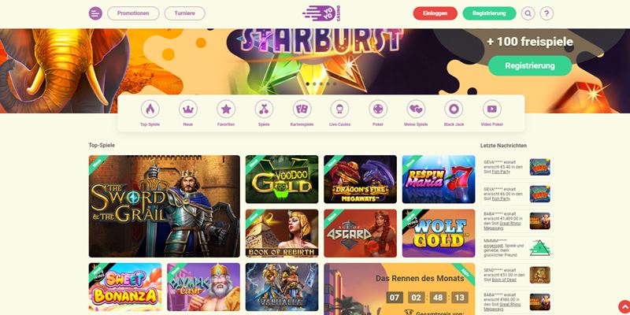Open The Sword & The Grail game
Image resolution: width=630 pixels, height=315 pixels.
click(x=165, y=206)
